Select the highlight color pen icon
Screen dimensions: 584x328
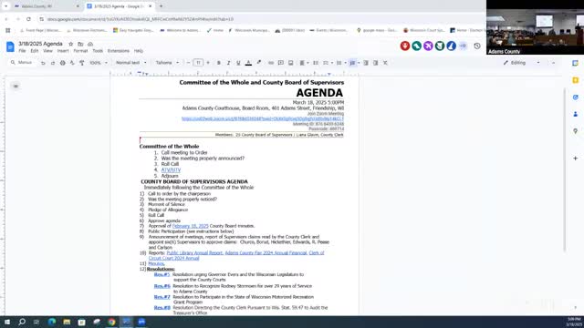tap(259, 63)
